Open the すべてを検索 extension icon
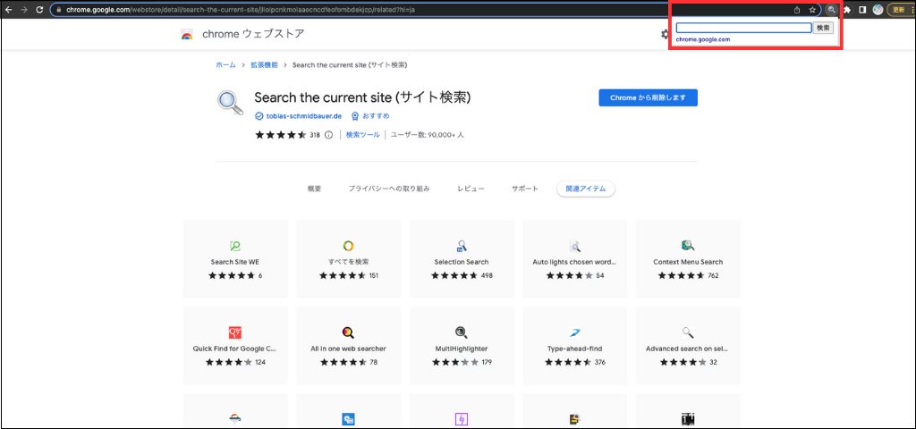Viewport: 916px width, 429px height. click(348, 246)
